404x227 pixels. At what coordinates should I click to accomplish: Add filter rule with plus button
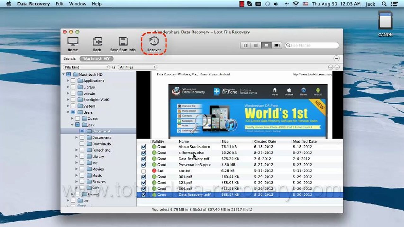tap(337, 67)
